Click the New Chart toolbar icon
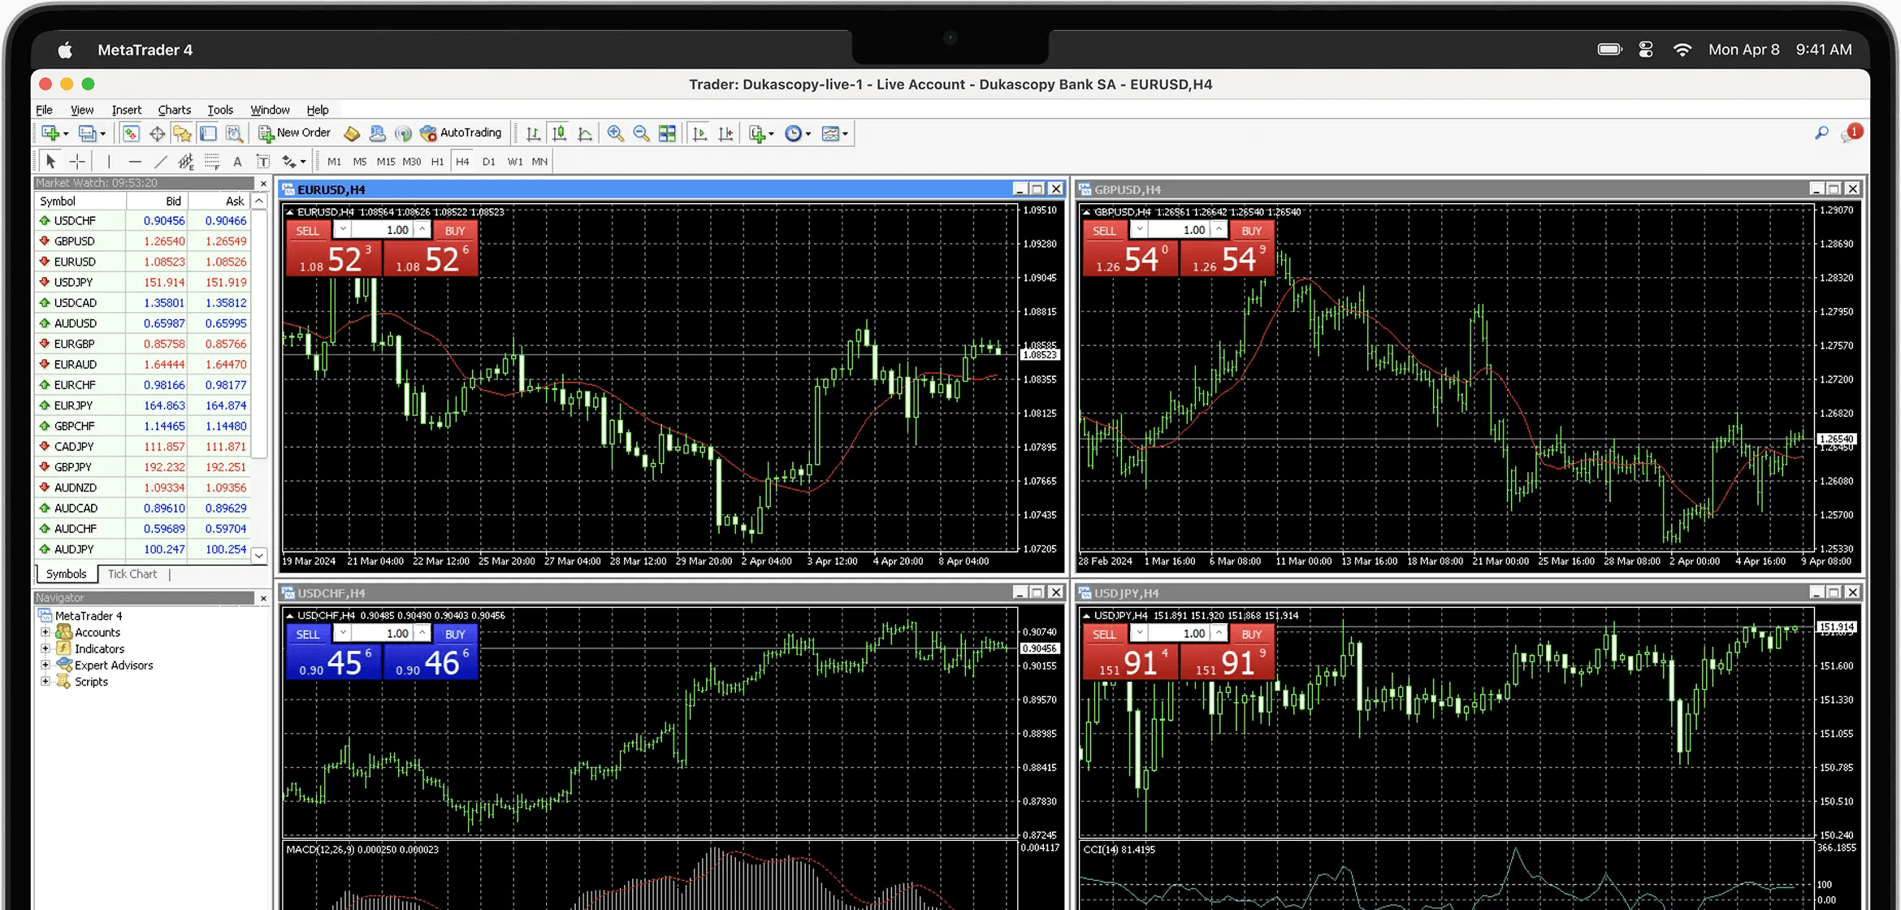This screenshot has width=1901, height=910. pos(50,133)
